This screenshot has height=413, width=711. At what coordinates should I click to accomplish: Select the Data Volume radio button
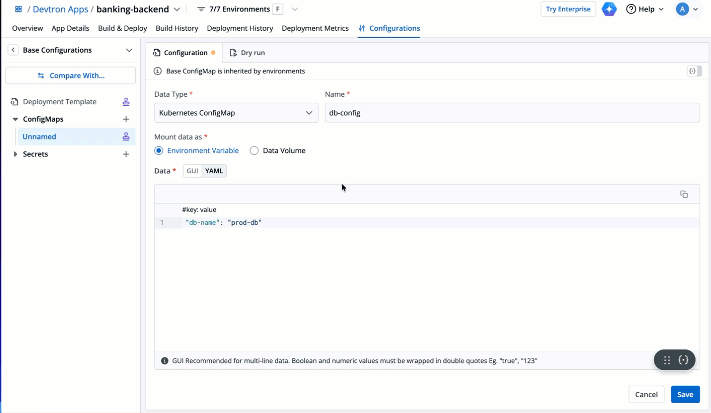point(254,150)
